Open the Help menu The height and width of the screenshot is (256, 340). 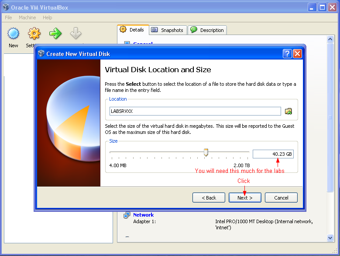(47, 18)
